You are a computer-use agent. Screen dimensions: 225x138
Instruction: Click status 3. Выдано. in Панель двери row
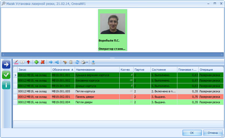164,97
